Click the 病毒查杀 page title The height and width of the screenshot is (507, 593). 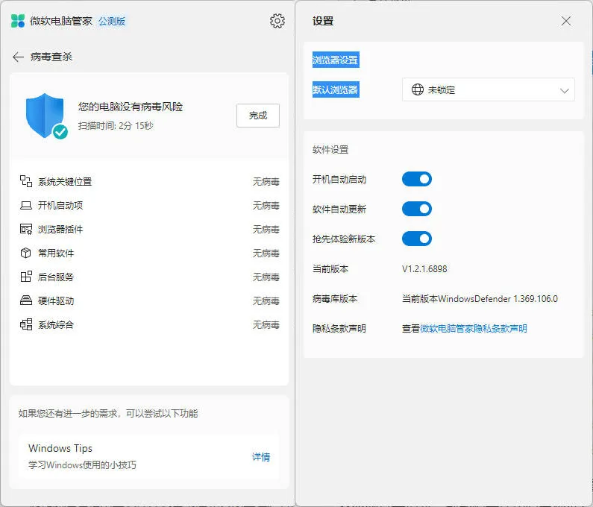pyautogui.click(x=51, y=57)
